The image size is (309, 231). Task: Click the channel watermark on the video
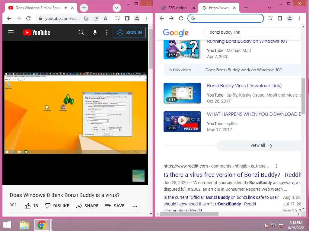138,176
